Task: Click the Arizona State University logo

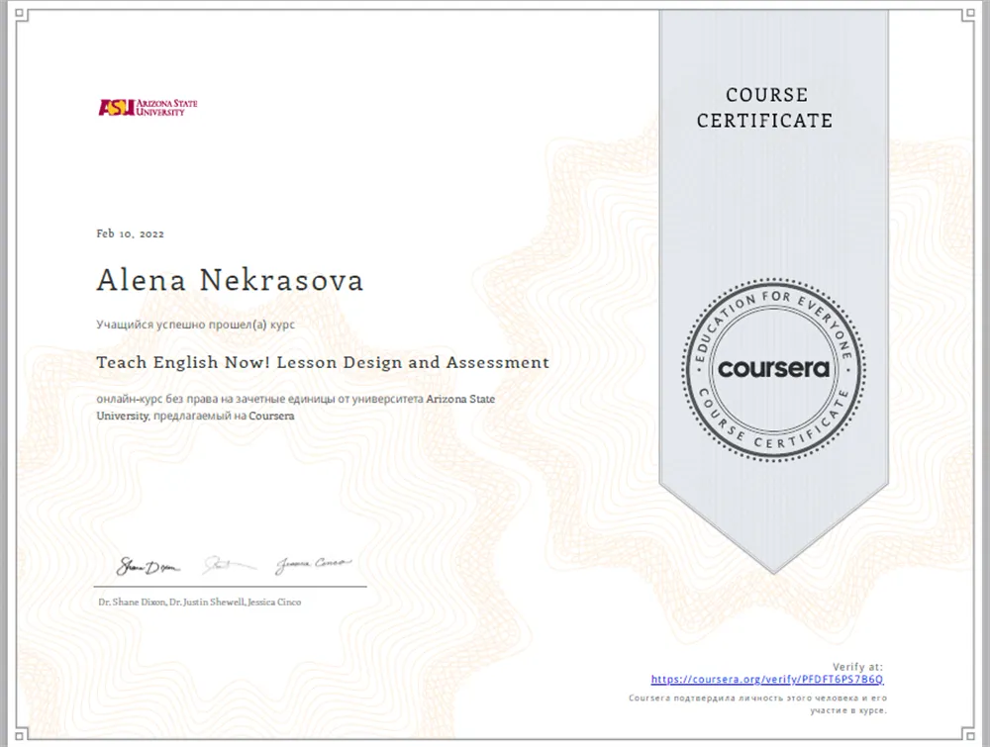Action: point(148,107)
